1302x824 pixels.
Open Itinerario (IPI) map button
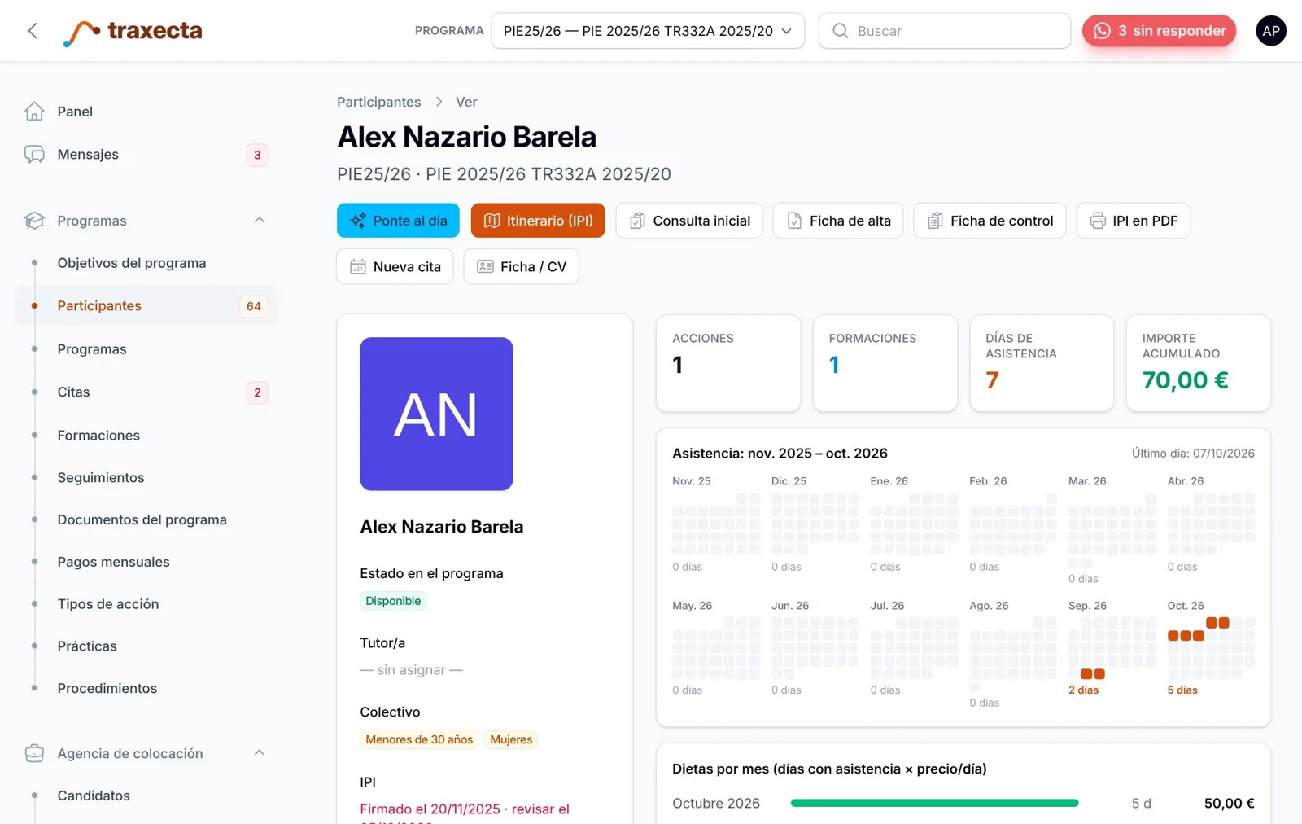(538, 221)
